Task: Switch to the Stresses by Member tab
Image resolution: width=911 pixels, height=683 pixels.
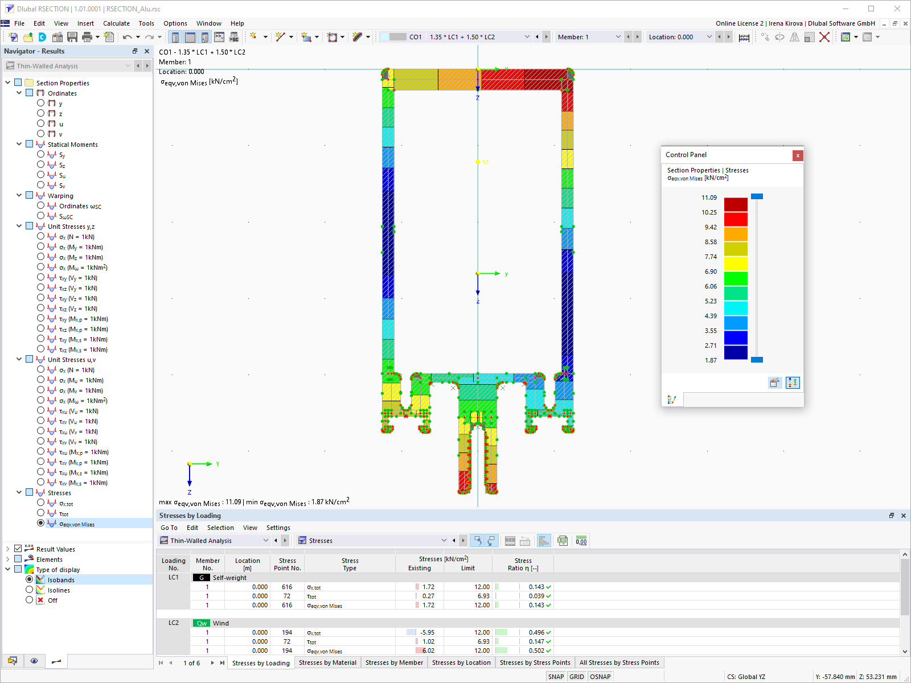Action: point(394,662)
